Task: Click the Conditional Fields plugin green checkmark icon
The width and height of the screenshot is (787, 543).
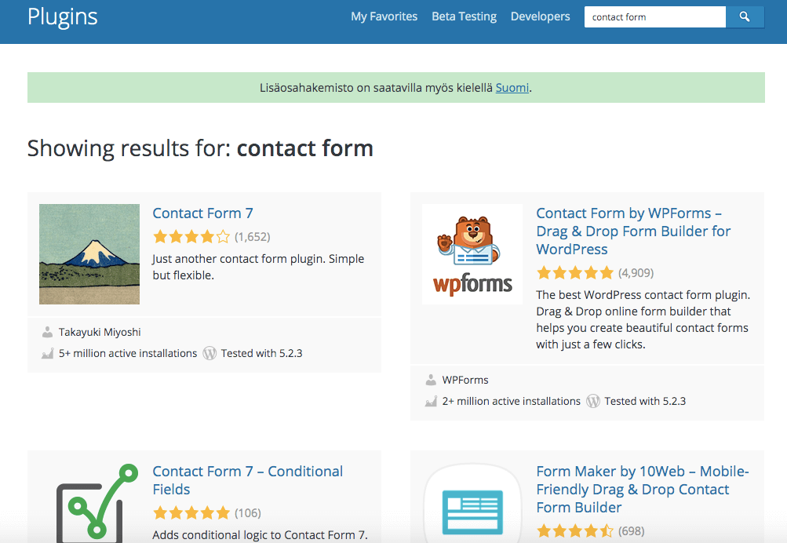Action: pos(97,502)
